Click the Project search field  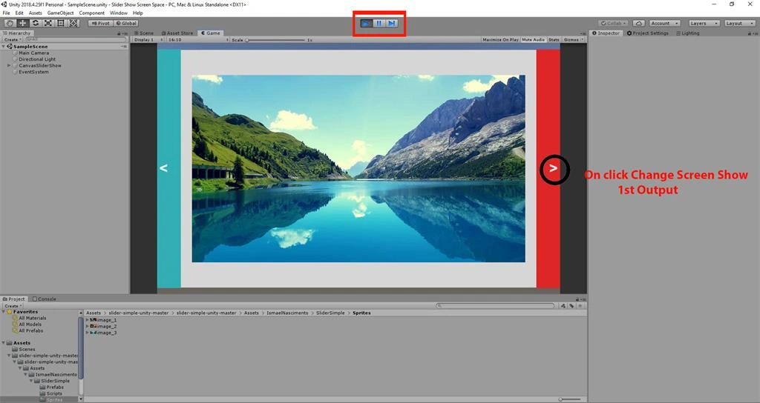[x=495, y=306]
